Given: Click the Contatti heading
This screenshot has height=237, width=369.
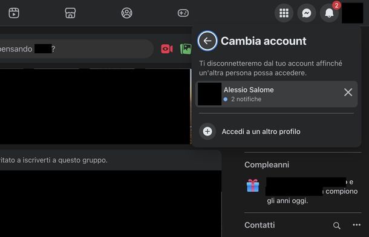Looking at the screenshot, I should (260, 225).
